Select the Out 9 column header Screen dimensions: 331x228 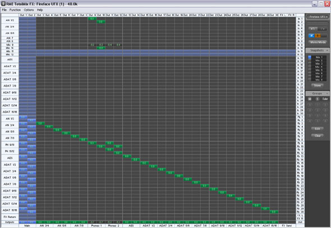pyautogui.click(x=92, y=15)
